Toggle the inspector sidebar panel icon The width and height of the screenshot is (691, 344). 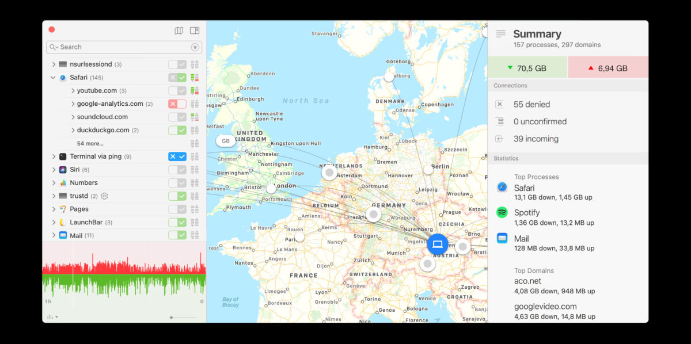(195, 30)
